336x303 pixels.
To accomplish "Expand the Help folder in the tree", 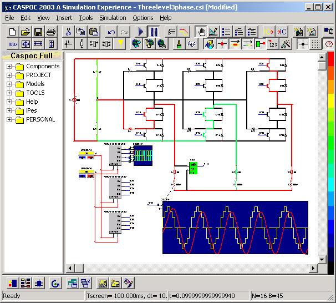I will click(x=9, y=102).
